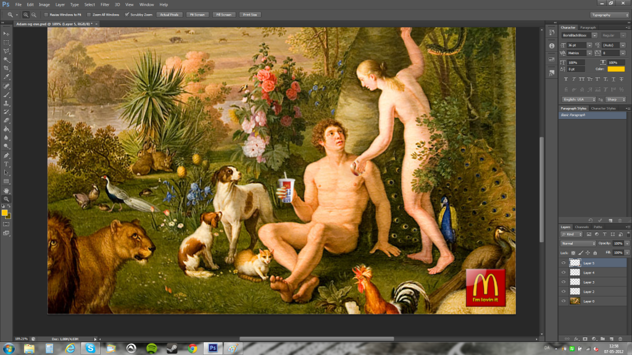
Task: Select the Hand tool
Action: (6, 190)
